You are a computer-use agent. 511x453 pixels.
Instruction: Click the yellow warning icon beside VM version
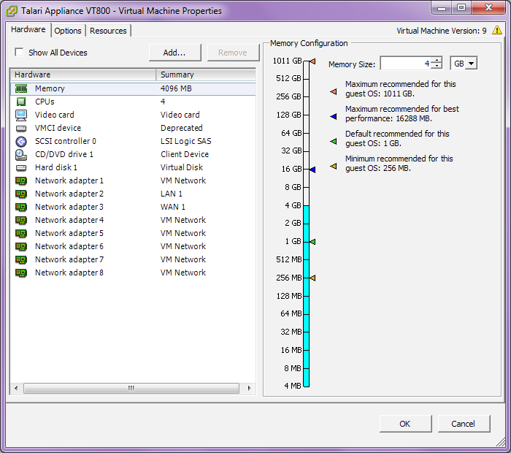(x=497, y=30)
